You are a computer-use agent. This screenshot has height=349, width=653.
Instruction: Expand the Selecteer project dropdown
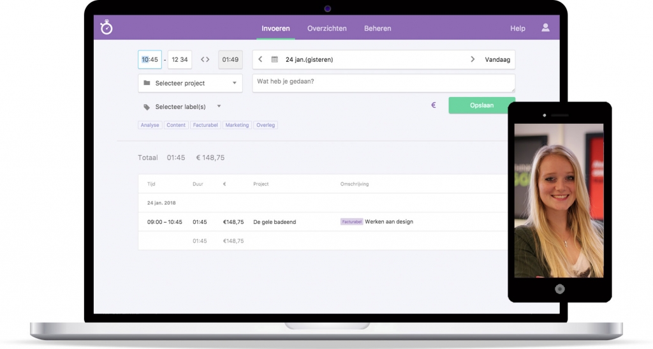point(190,84)
